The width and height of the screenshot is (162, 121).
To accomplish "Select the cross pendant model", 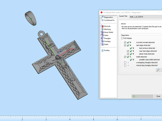I will coord(60,65).
